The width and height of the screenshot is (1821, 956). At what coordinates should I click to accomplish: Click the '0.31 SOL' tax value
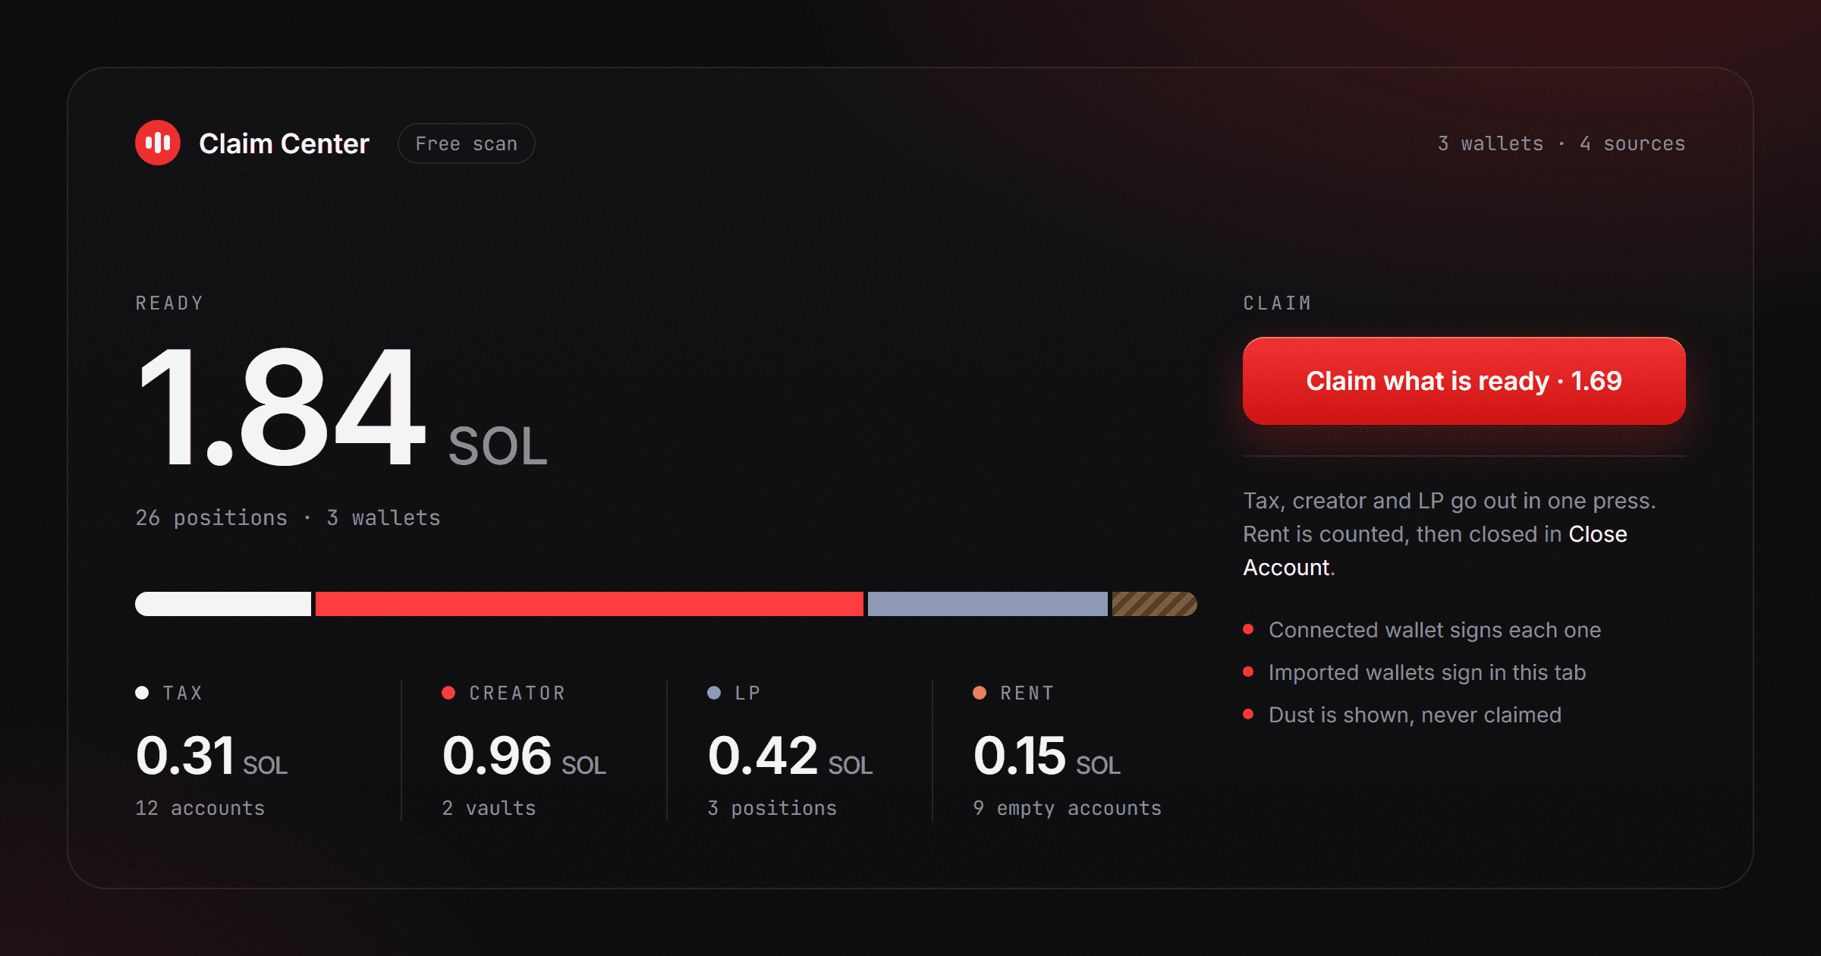212,756
